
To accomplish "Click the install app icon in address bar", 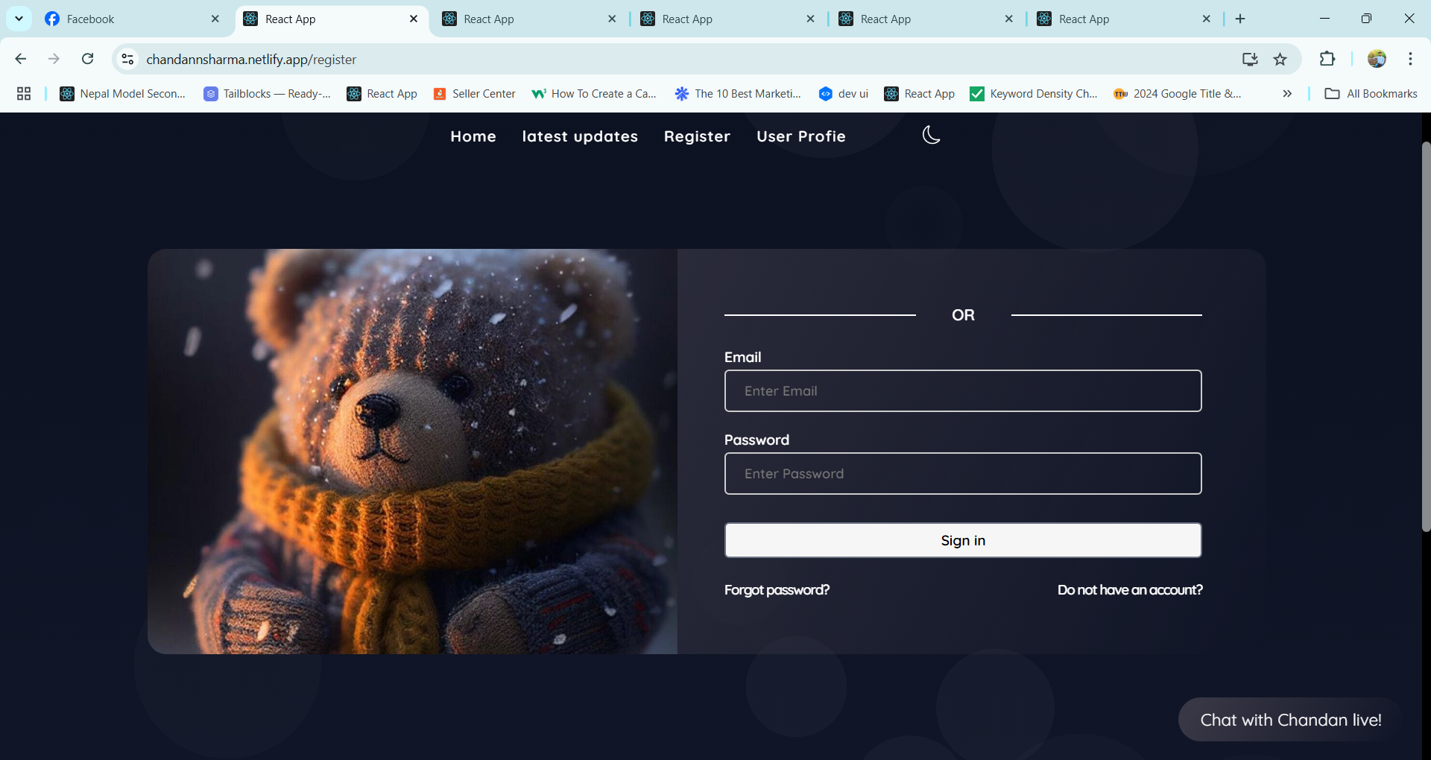I will (x=1249, y=59).
